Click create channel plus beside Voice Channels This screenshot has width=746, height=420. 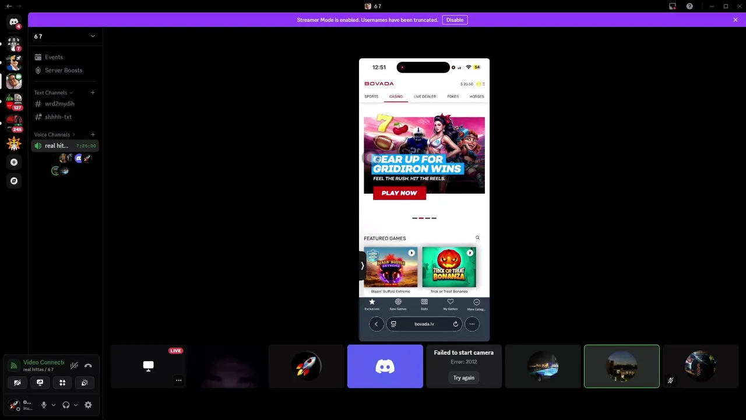pyautogui.click(x=93, y=135)
